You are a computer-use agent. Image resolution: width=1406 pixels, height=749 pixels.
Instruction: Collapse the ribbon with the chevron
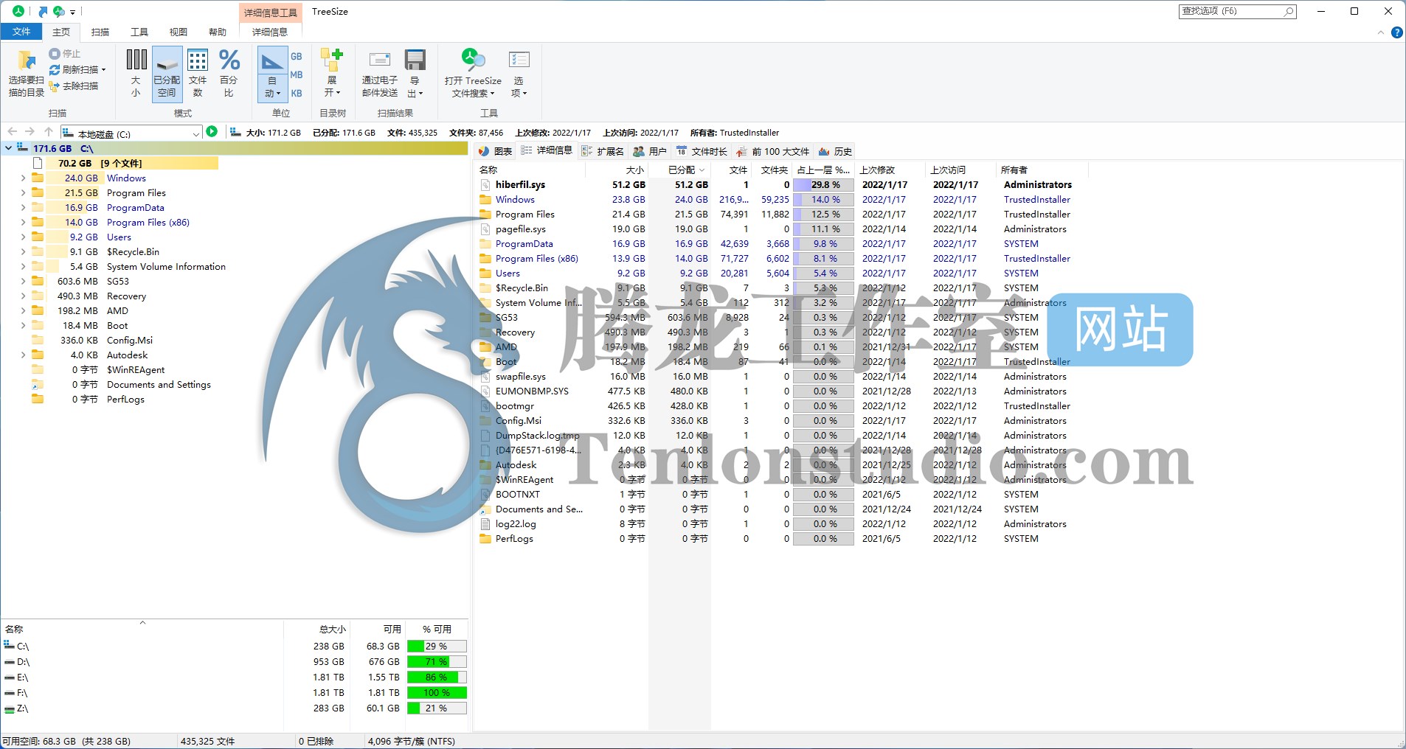[1381, 32]
